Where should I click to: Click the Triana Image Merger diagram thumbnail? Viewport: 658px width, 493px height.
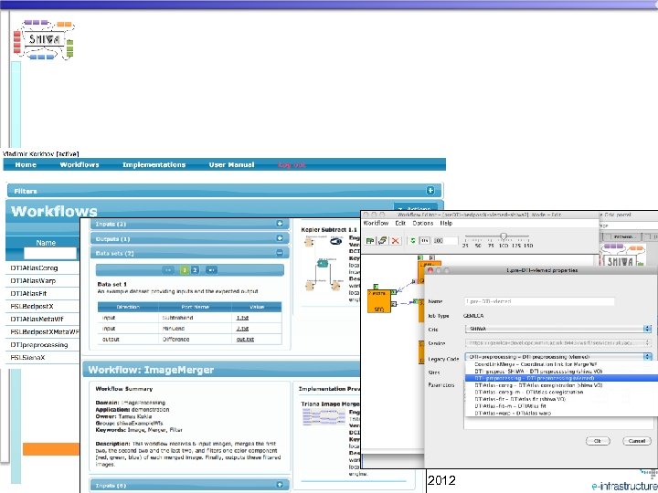(322, 416)
